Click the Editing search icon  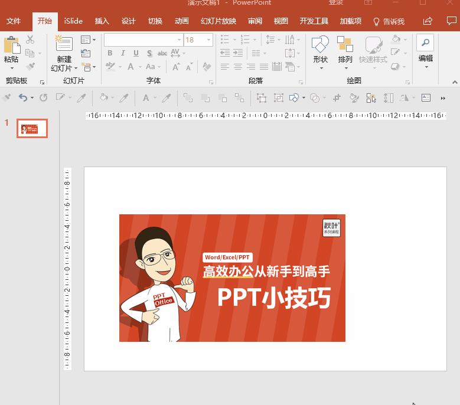click(x=425, y=43)
